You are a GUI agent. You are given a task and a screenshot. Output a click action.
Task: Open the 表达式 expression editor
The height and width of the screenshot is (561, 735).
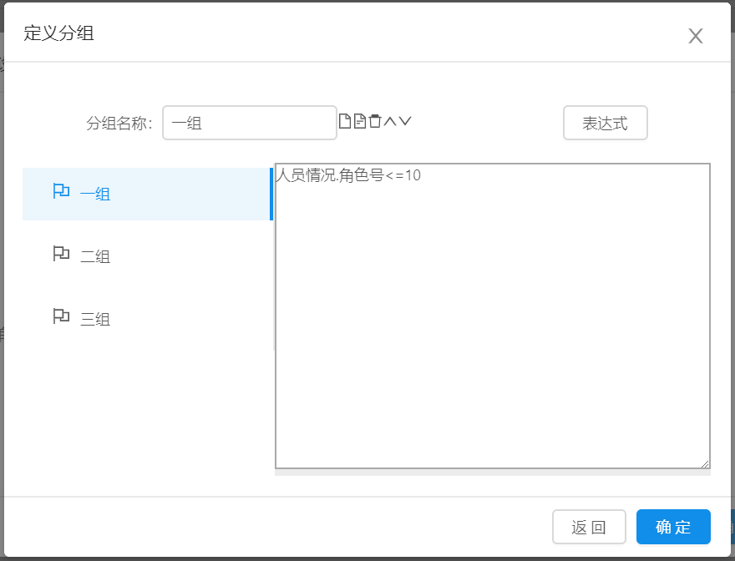tap(605, 124)
